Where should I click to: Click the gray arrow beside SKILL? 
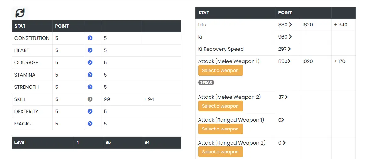pyautogui.click(x=90, y=99)
